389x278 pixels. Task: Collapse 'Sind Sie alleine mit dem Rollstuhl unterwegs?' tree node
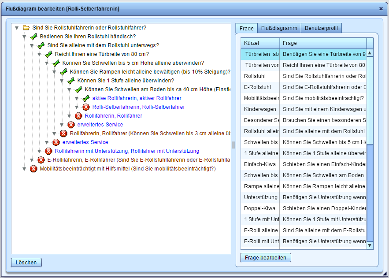coord(32,46)
